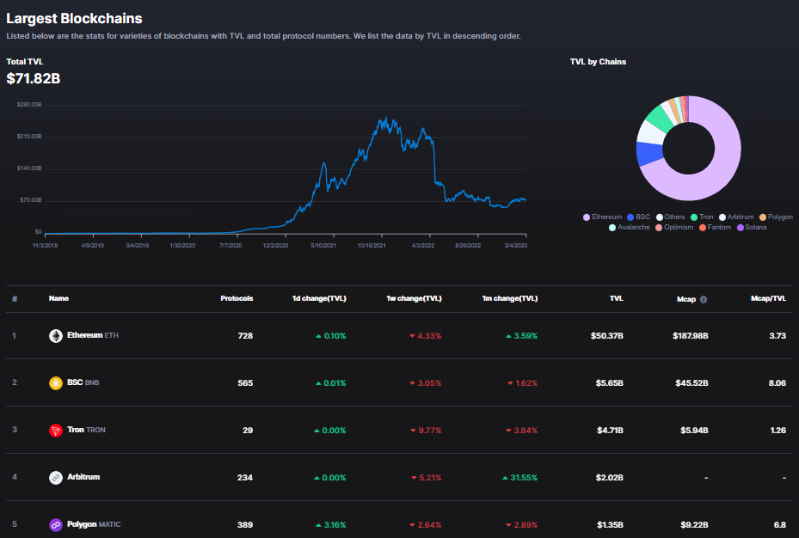Click BSC's Mcap/TVL ratio 8.06
This screenshot has height=538, width=799.
tap(777, 383)
